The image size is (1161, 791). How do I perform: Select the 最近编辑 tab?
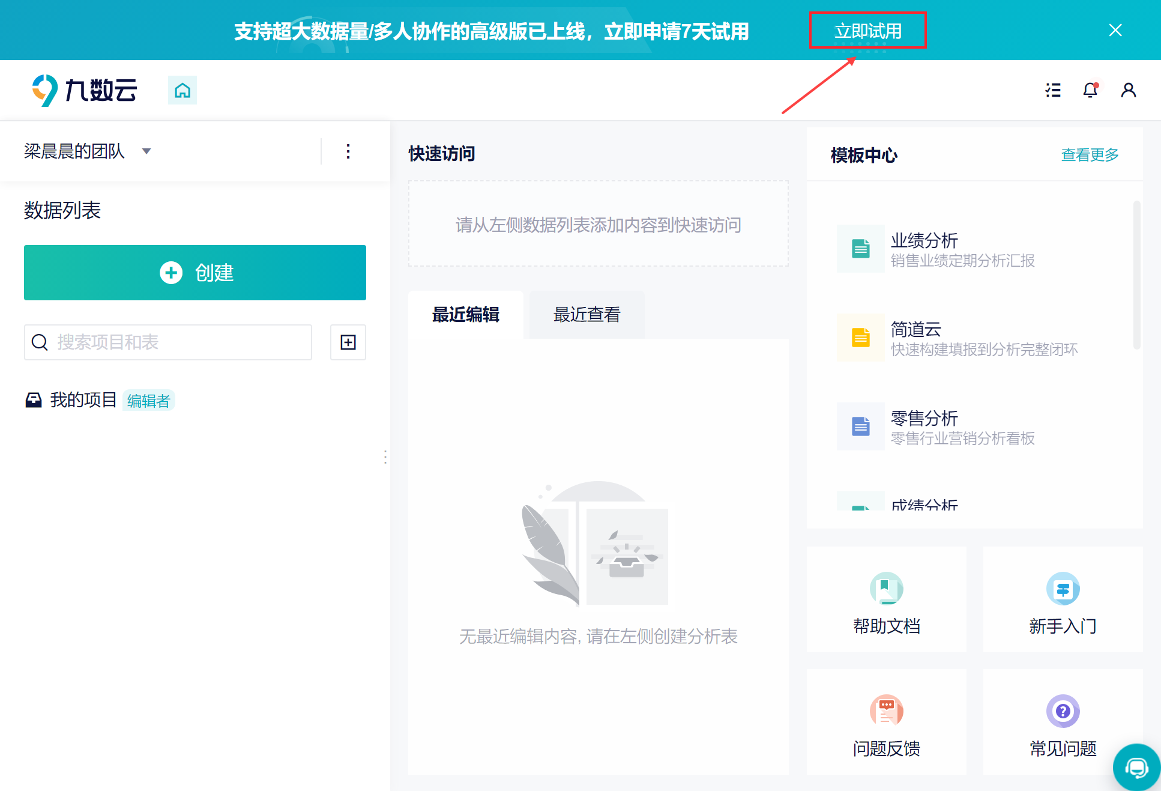point(465,315)
